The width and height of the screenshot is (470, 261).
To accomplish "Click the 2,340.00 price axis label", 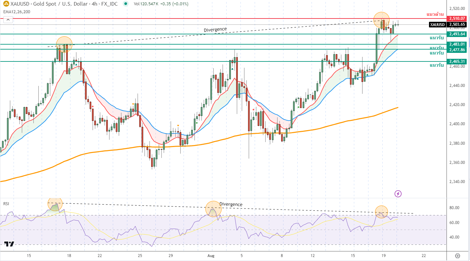I will coord(457,182).
